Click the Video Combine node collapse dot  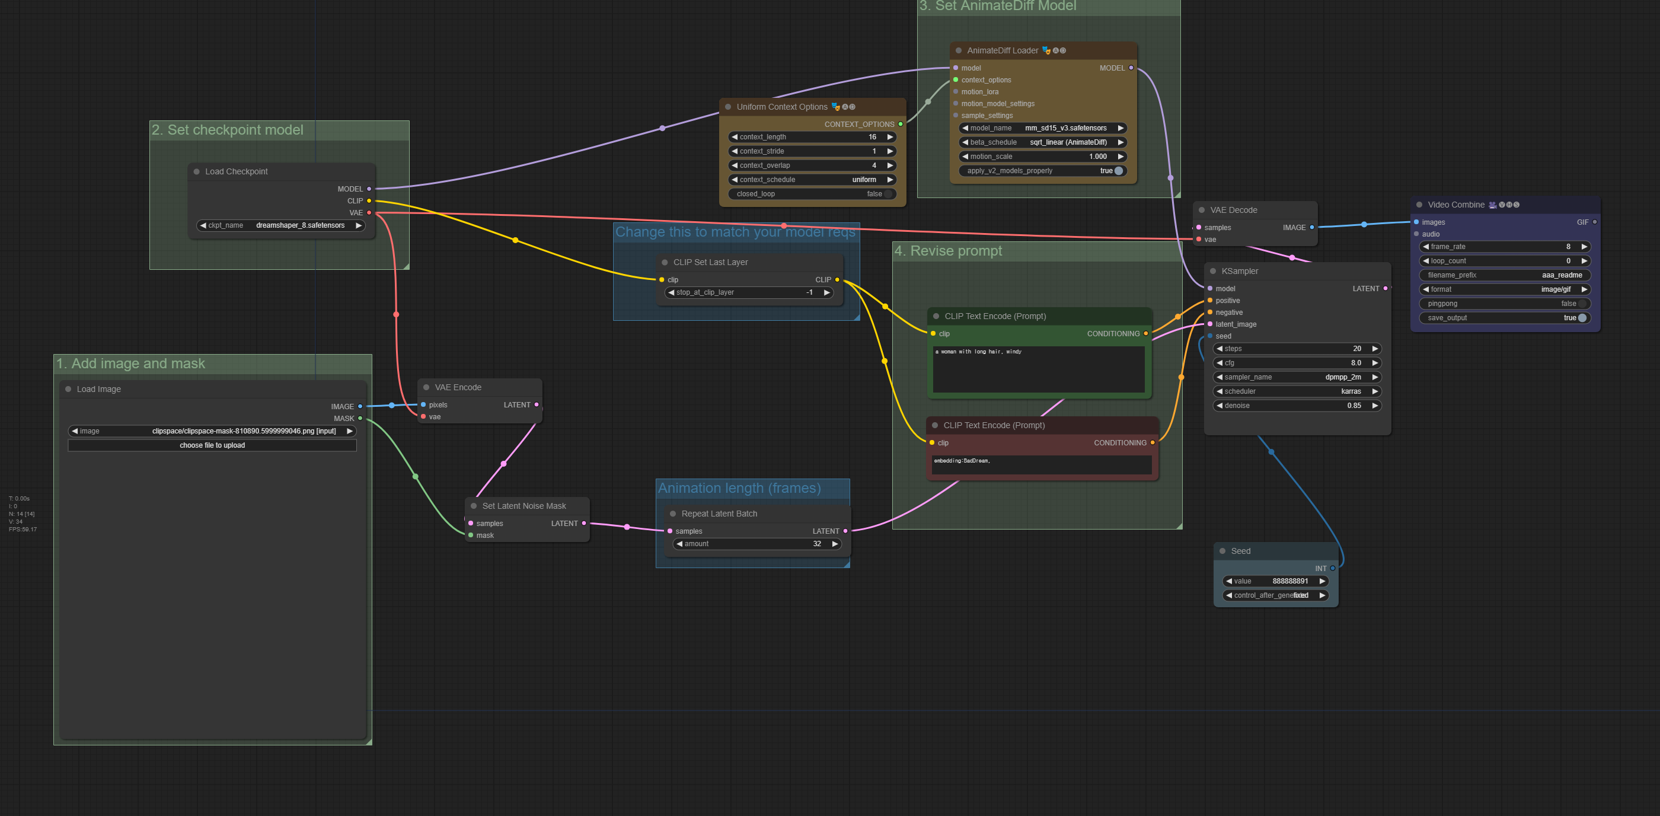pyautogui.click(x=1419, y=205)
